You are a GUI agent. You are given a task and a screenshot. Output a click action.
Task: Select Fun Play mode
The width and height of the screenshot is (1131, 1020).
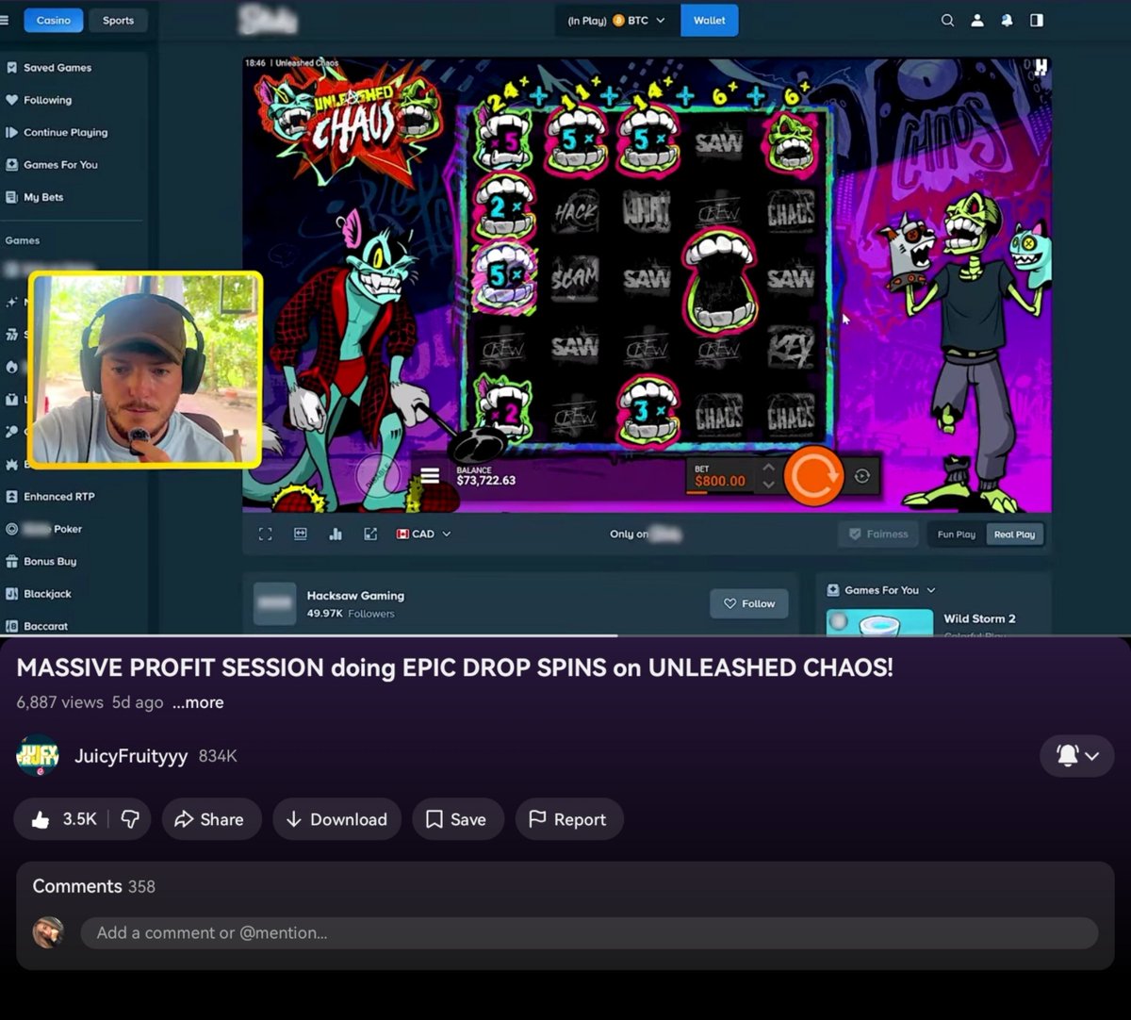click(x=956, y=535)
